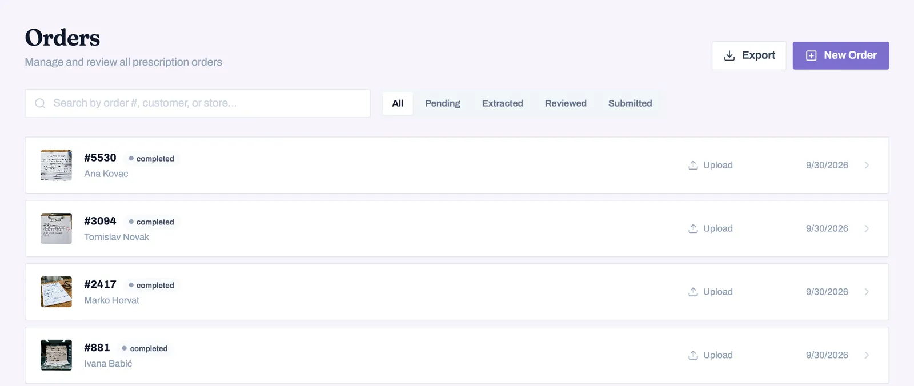Click the completed status badge on #3094
The height and width of the screenshot is (386, 914).
[x=151, y=222]
